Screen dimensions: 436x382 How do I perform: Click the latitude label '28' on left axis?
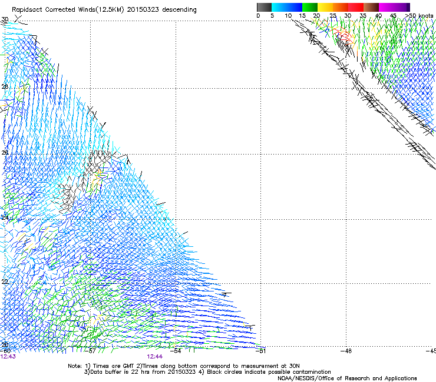point(5,86)
